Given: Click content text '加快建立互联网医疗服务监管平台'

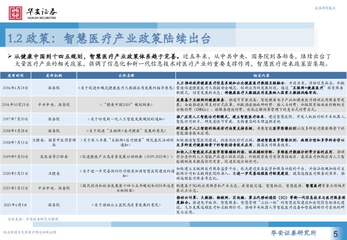Looking at the screenshot, I should [206, 169].
